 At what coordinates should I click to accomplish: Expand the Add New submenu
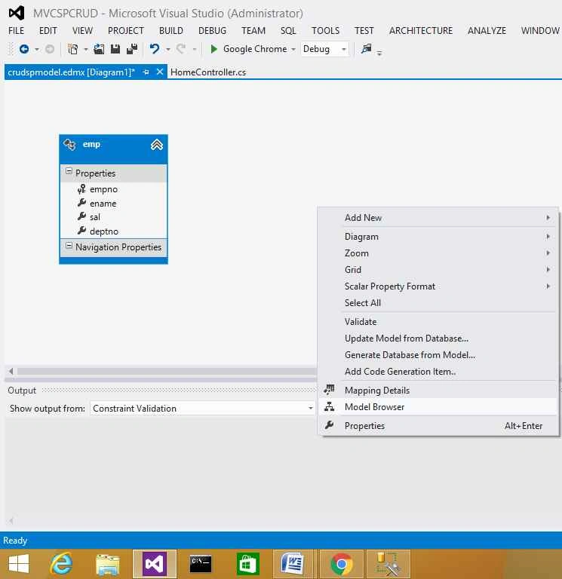[438, 217]
